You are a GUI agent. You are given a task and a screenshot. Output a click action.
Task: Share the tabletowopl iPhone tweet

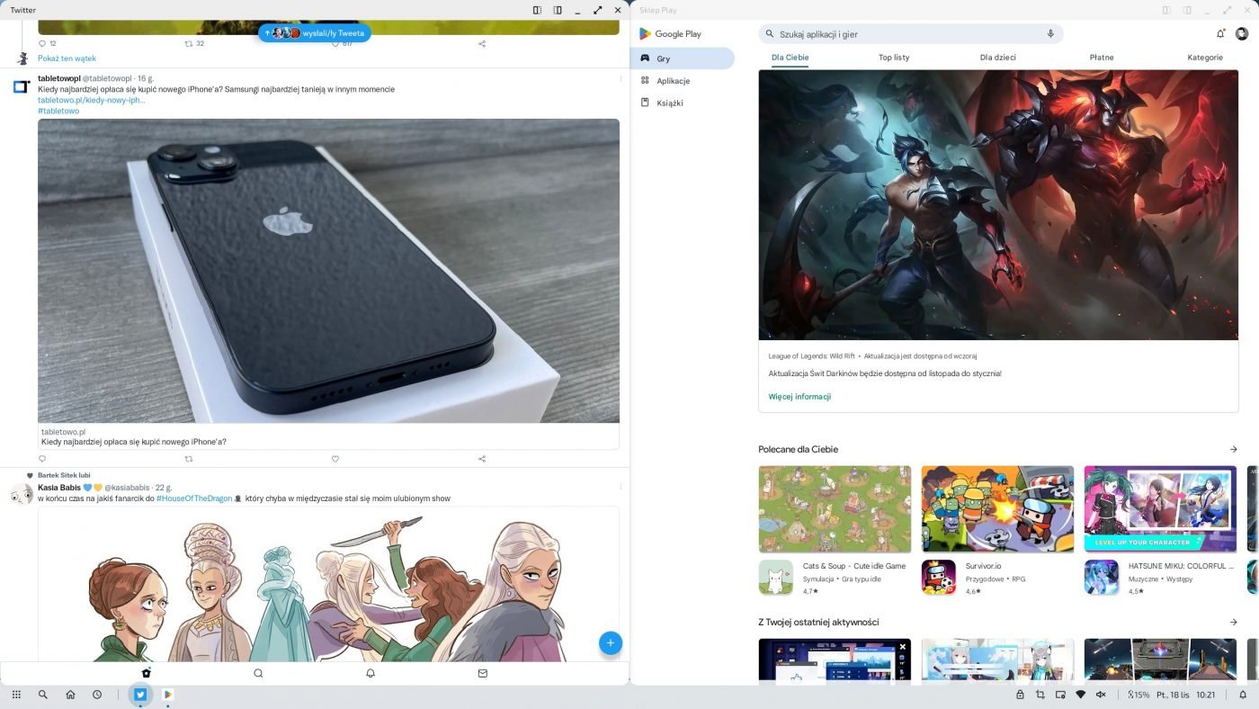point(482,459)
